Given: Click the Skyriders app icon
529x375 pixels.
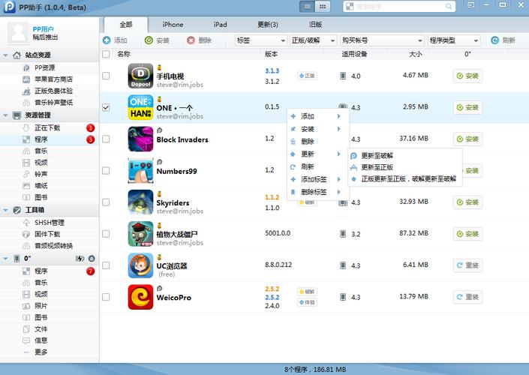Looking at the screenshot, I should [x=140, y=202].
